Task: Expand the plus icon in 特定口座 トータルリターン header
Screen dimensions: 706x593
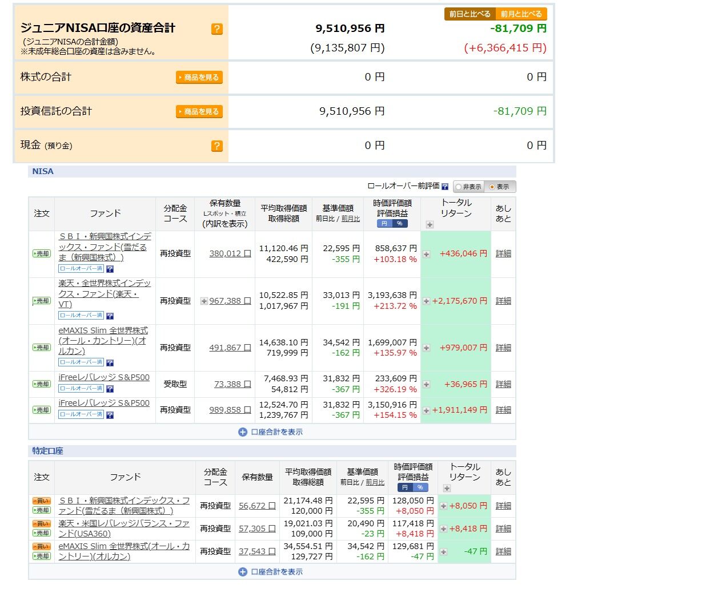Action: tap(447, 488)
